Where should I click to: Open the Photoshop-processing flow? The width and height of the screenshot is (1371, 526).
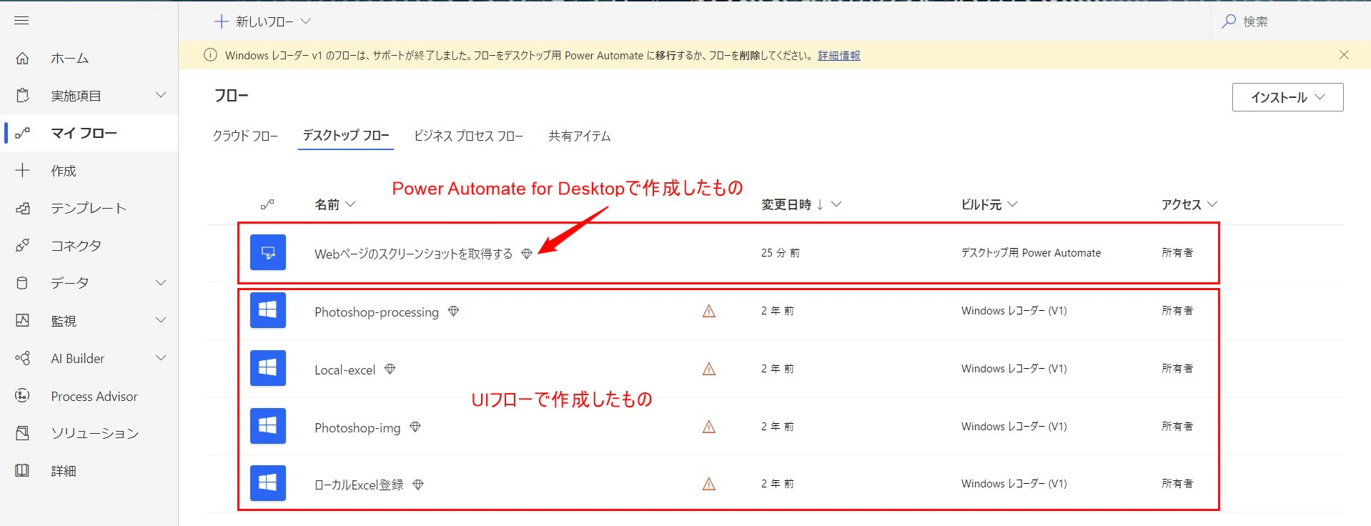click(377, 312)
